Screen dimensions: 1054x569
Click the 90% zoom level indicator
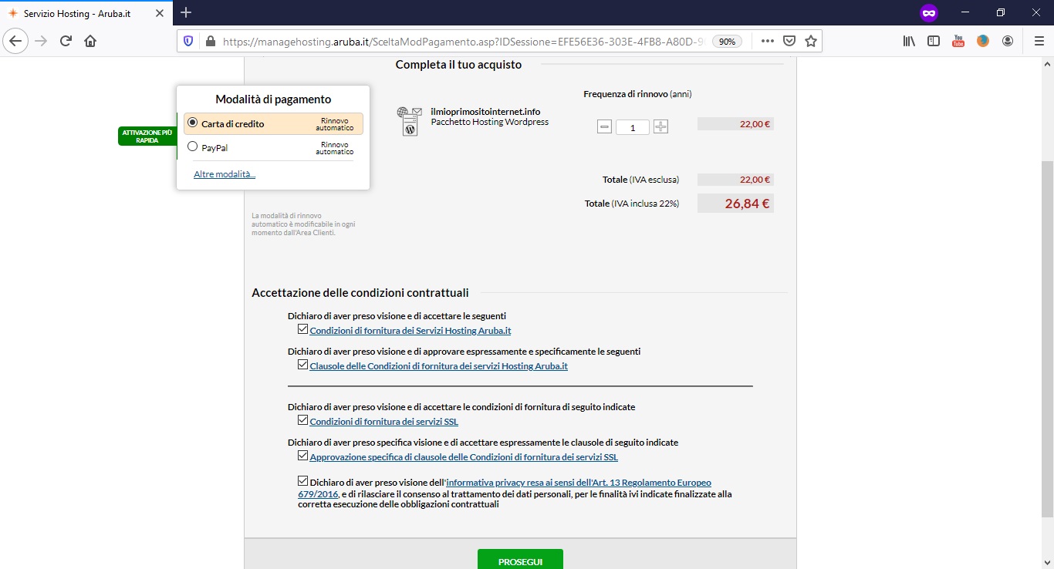click(x=727, y=42)
